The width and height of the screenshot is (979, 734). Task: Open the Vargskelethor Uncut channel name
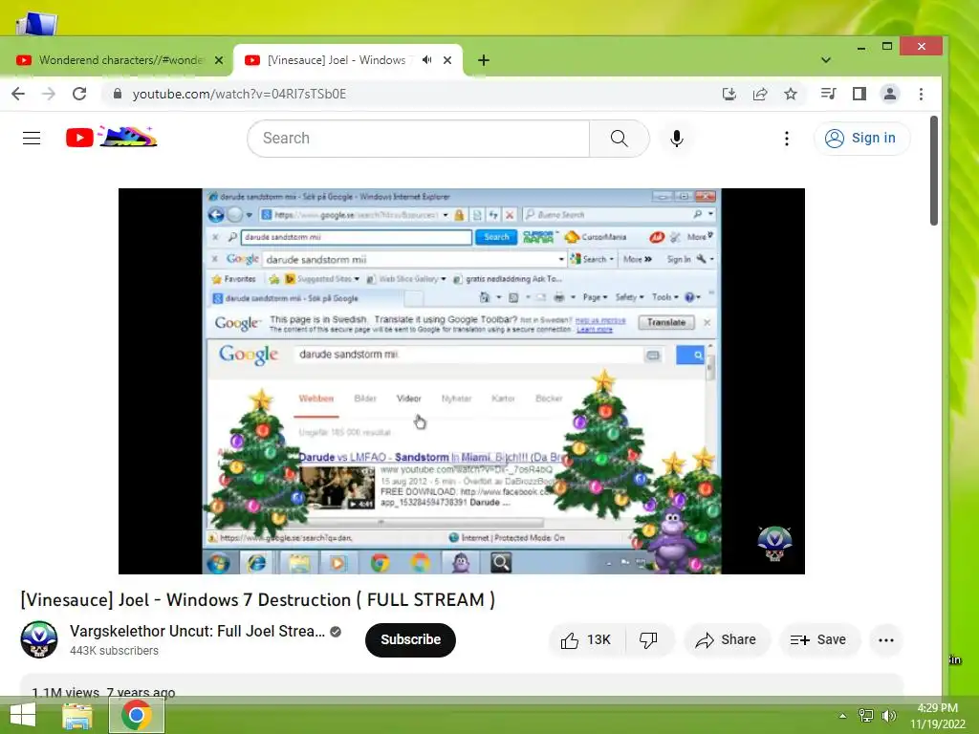pyautogui.click(x=197, y=631)
